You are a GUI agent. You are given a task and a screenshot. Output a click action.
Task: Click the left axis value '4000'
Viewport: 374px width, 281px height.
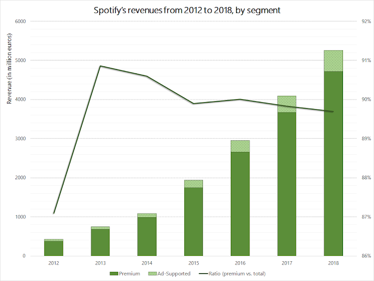click(x=20, y=100)
